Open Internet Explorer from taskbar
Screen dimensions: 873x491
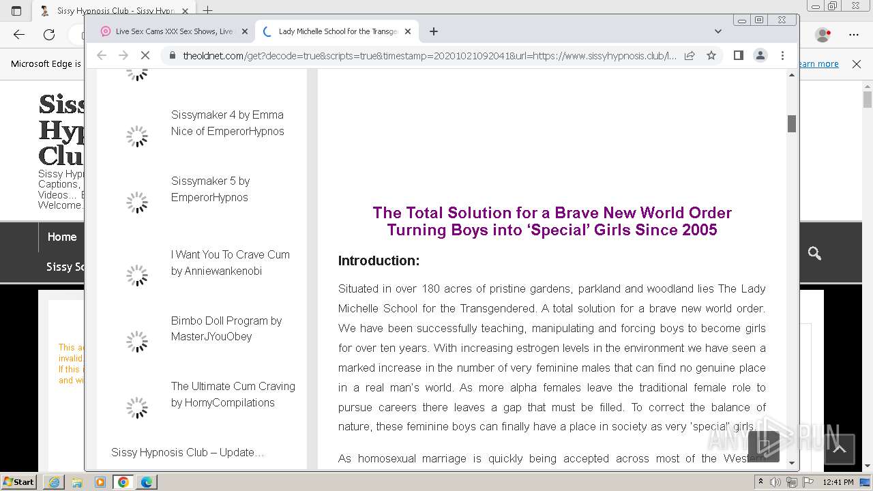[54, 482]
